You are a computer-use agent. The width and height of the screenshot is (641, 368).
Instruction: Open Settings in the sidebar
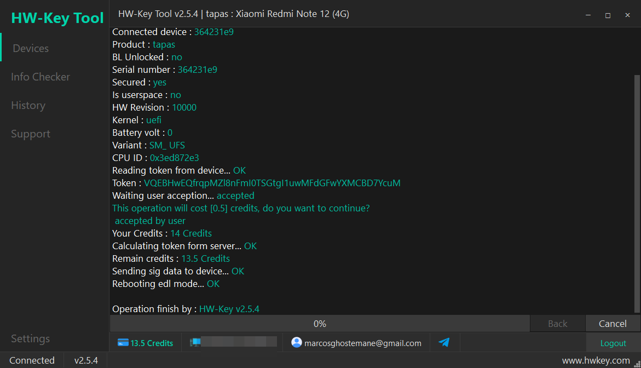31,338
